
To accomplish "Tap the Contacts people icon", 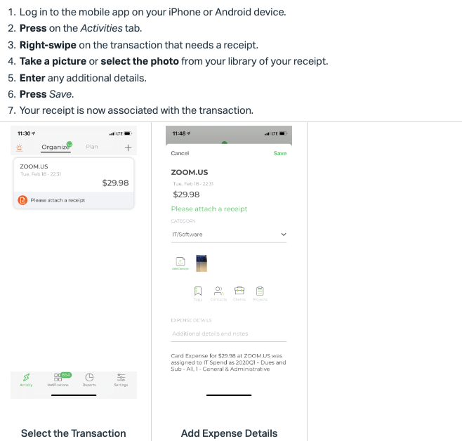I will [x=218, y=294].
